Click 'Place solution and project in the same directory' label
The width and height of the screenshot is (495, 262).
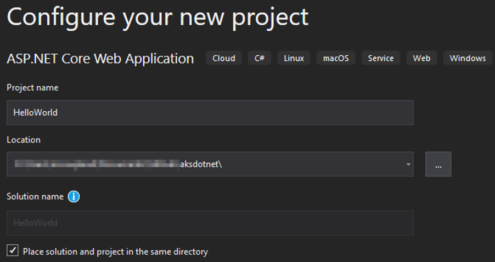115,252
